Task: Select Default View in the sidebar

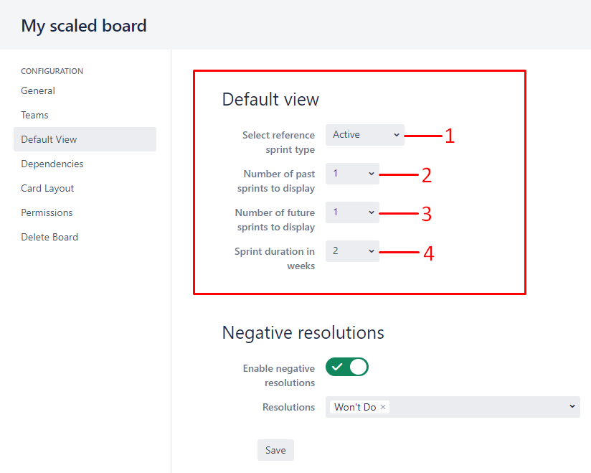Action: tap(85, 139)
